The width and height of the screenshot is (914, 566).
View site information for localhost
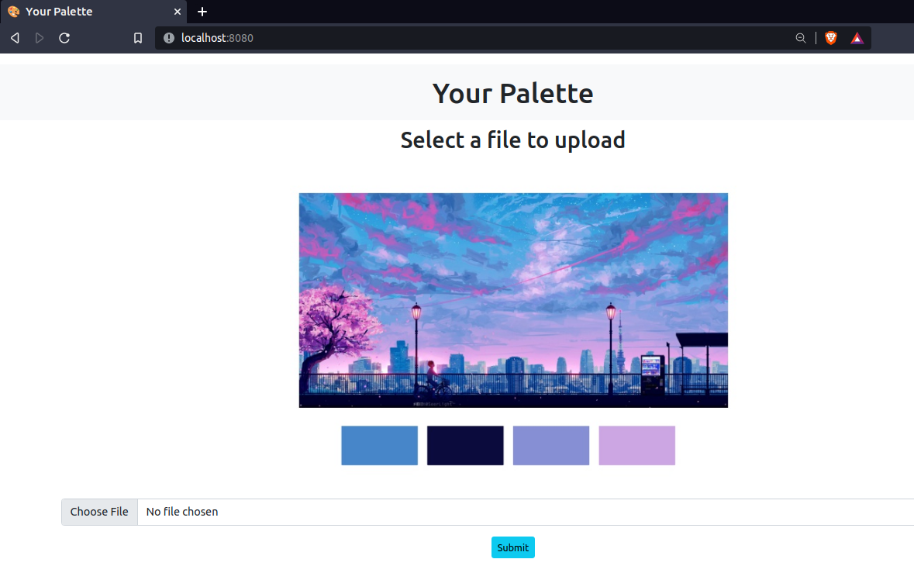[169, 38]
